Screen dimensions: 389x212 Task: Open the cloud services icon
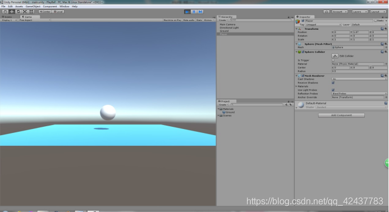coord(327,12)
